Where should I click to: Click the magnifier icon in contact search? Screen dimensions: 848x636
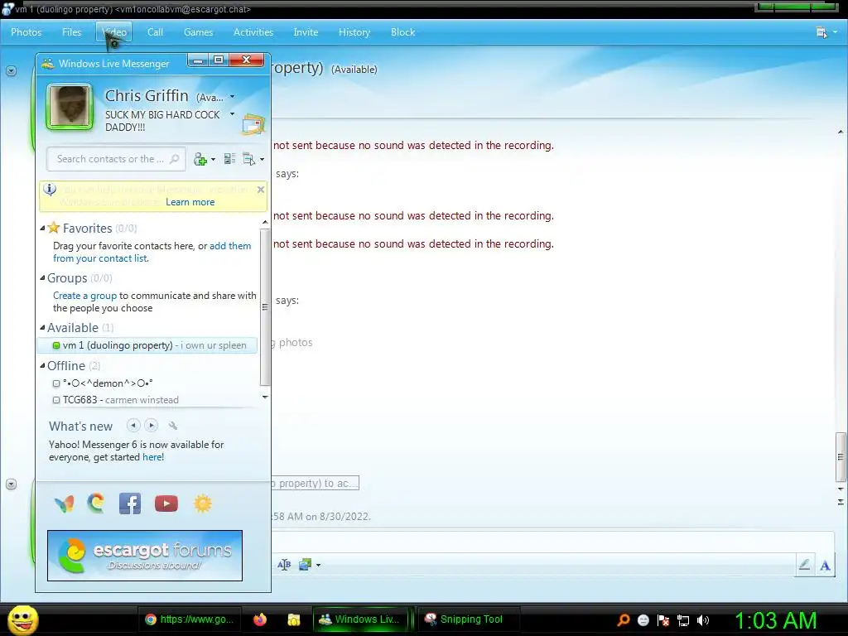[x=174, y=159]
